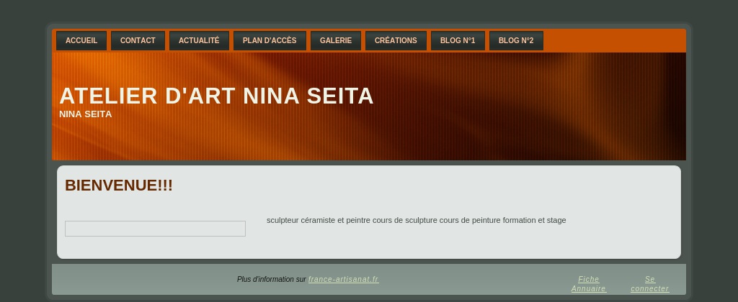The height and width of the screenshot is (302, 738).
Task: Click the sculpteur céramiste description text
Action: pyautogui.click(x=416, y=220)
